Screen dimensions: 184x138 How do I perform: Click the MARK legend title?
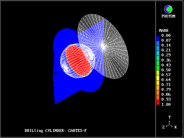pos(164,30)
